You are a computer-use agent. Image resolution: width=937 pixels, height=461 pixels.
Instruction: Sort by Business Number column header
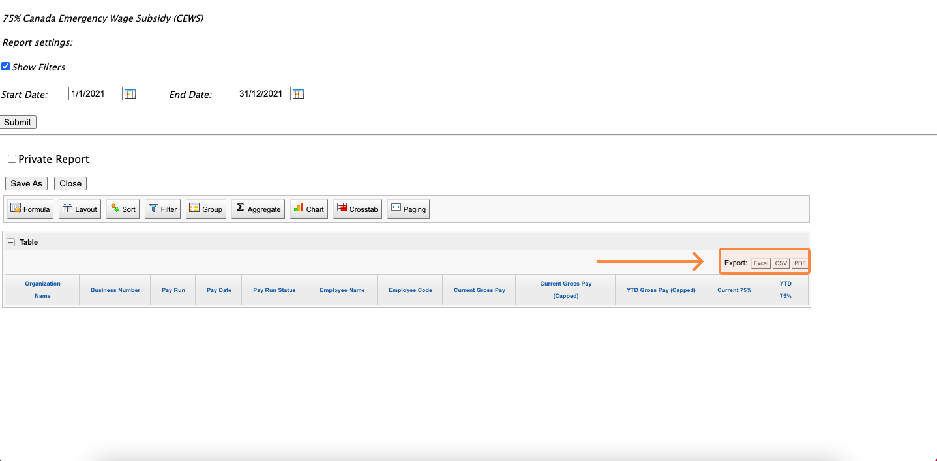115,290
